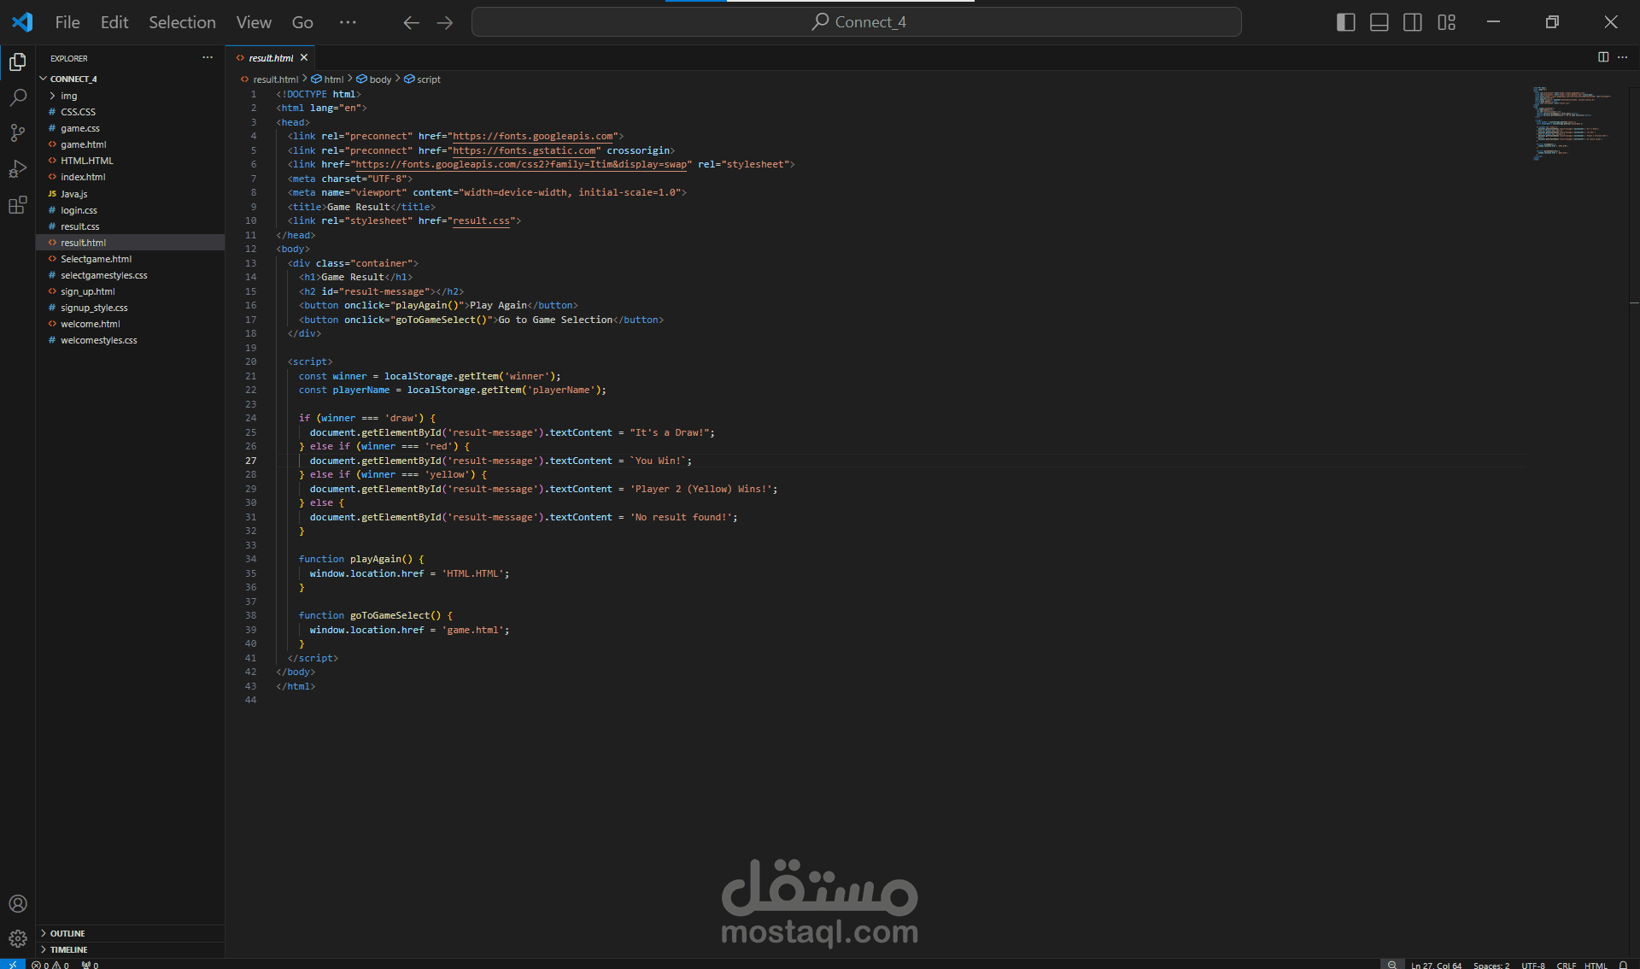Open editor More Actions menu
The image size is (1640, 969).
pyautogui.click(x=1623, y=57)
